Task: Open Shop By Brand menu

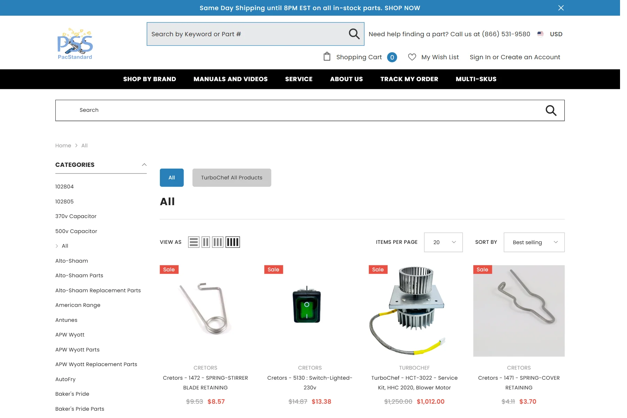Action: (149, 79)
